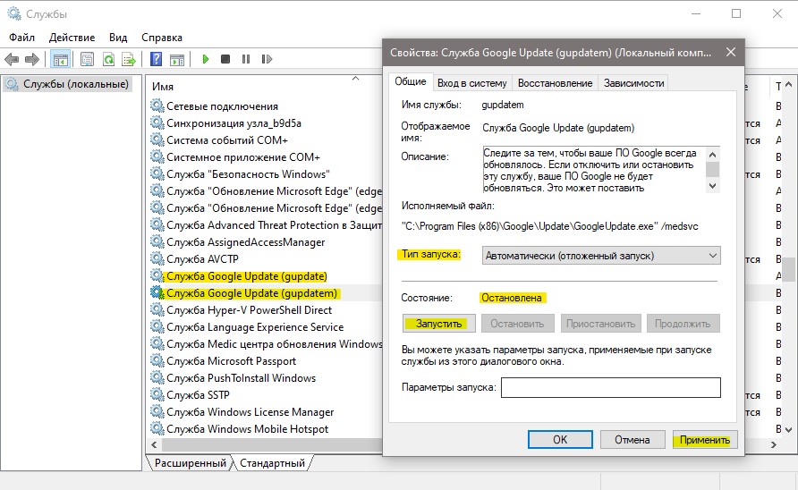Click the gear icon beside Служба Microsoft Passport

[x=157, y=360]
